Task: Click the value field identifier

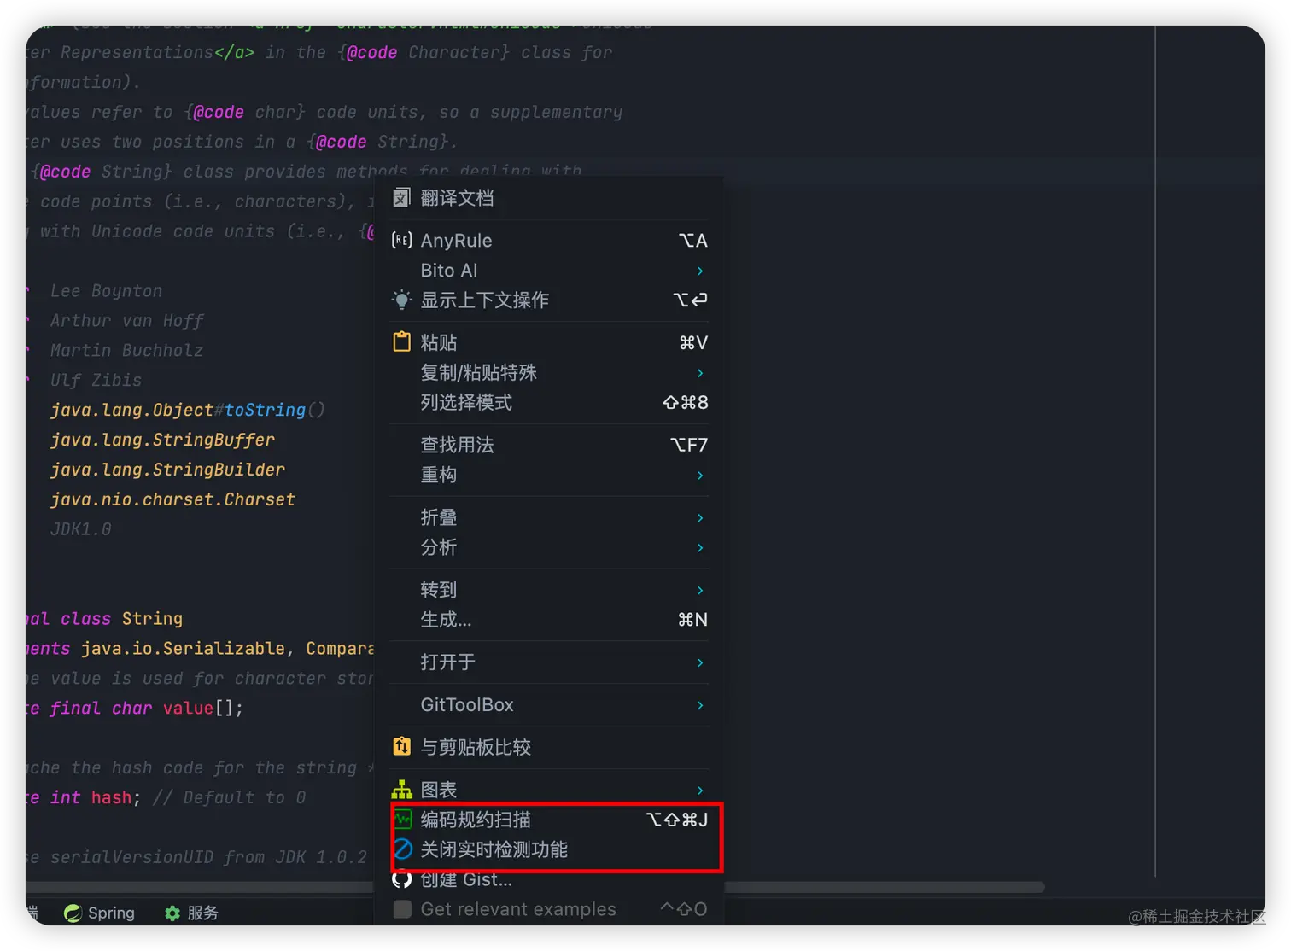Action: (188, 708)
